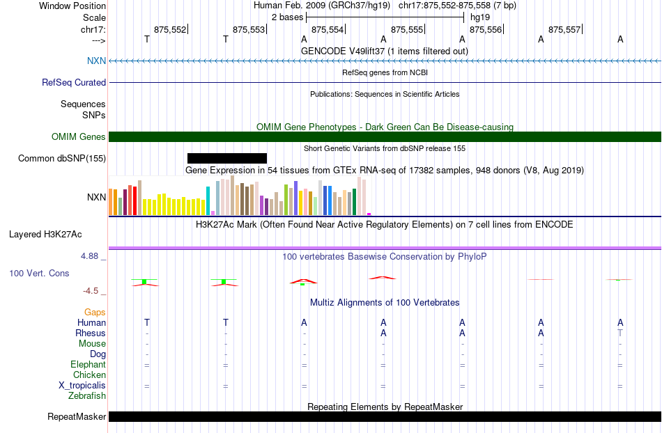Click the 875,552 ruler coordinate
This screenshot has width=662, height=433.
pyautogui.click(x=170, y=29)
